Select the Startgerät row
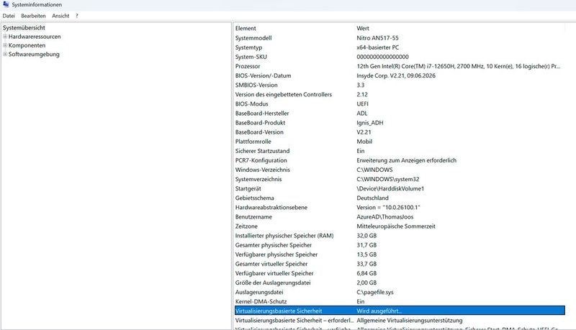The height and width of the screenshot is (330, 576). point(400,188)
